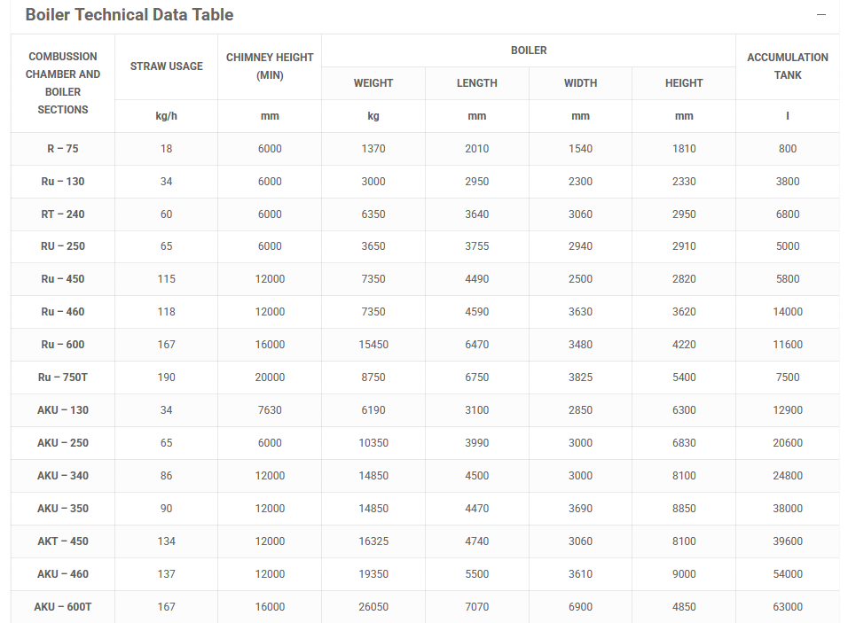848x623 pixels.
Task: Select the R – 75 row label
Action: [63, 149]
